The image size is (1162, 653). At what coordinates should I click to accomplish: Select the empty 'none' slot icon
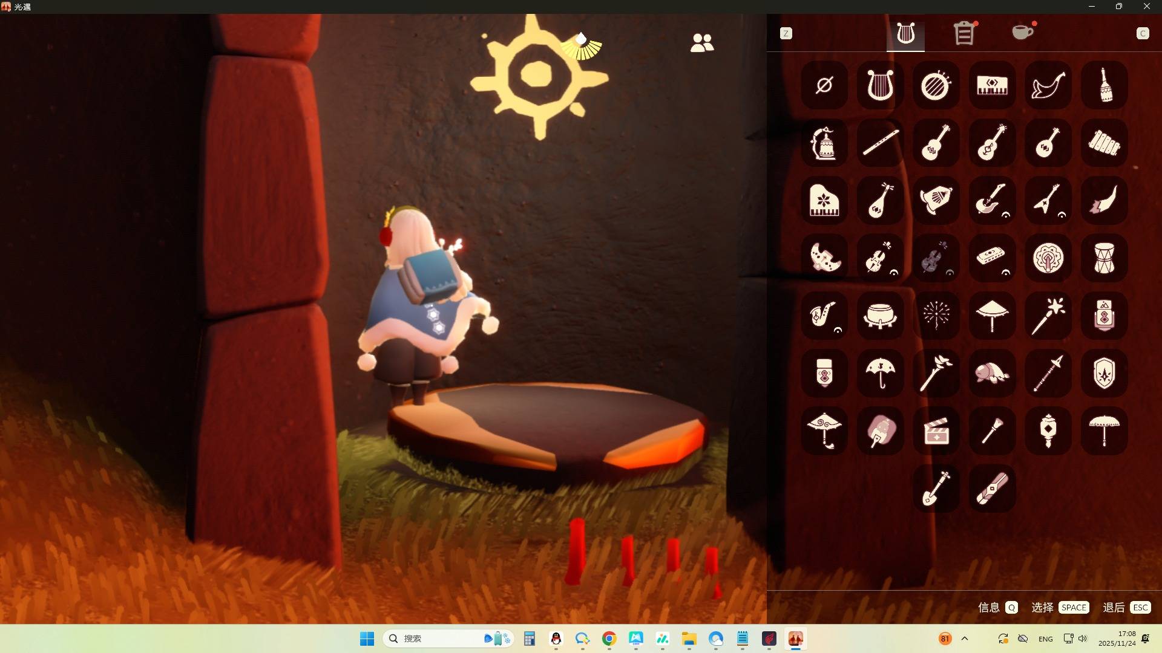click(x=824, y=85)
